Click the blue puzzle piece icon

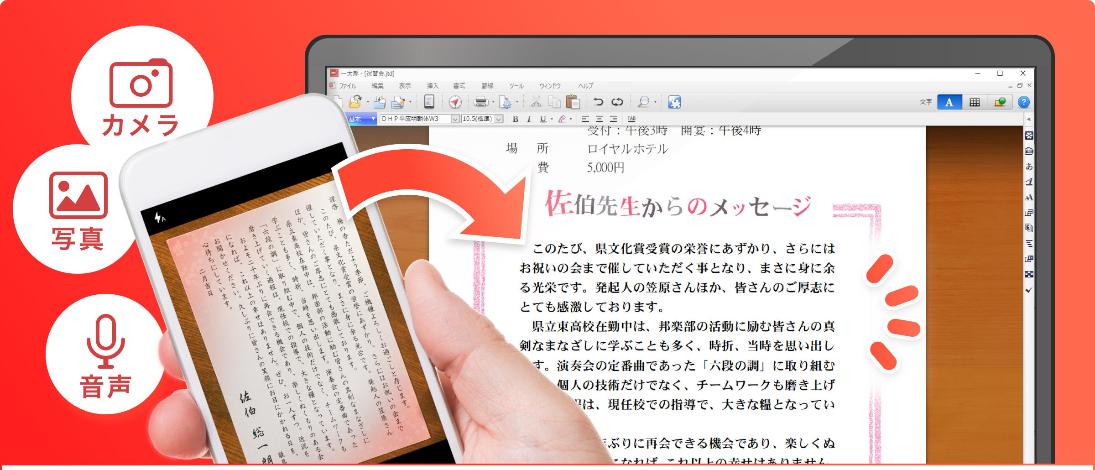click(674, 102)
